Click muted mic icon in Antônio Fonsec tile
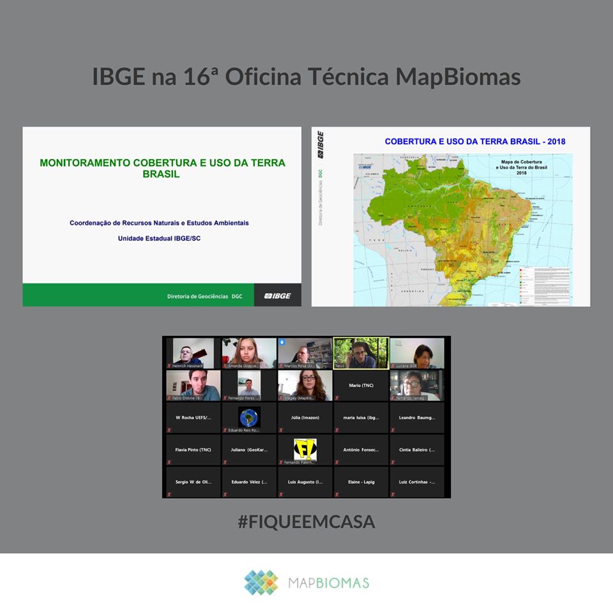Image resolution: width=613 pixels, height=613 pixels. [337, 462]
